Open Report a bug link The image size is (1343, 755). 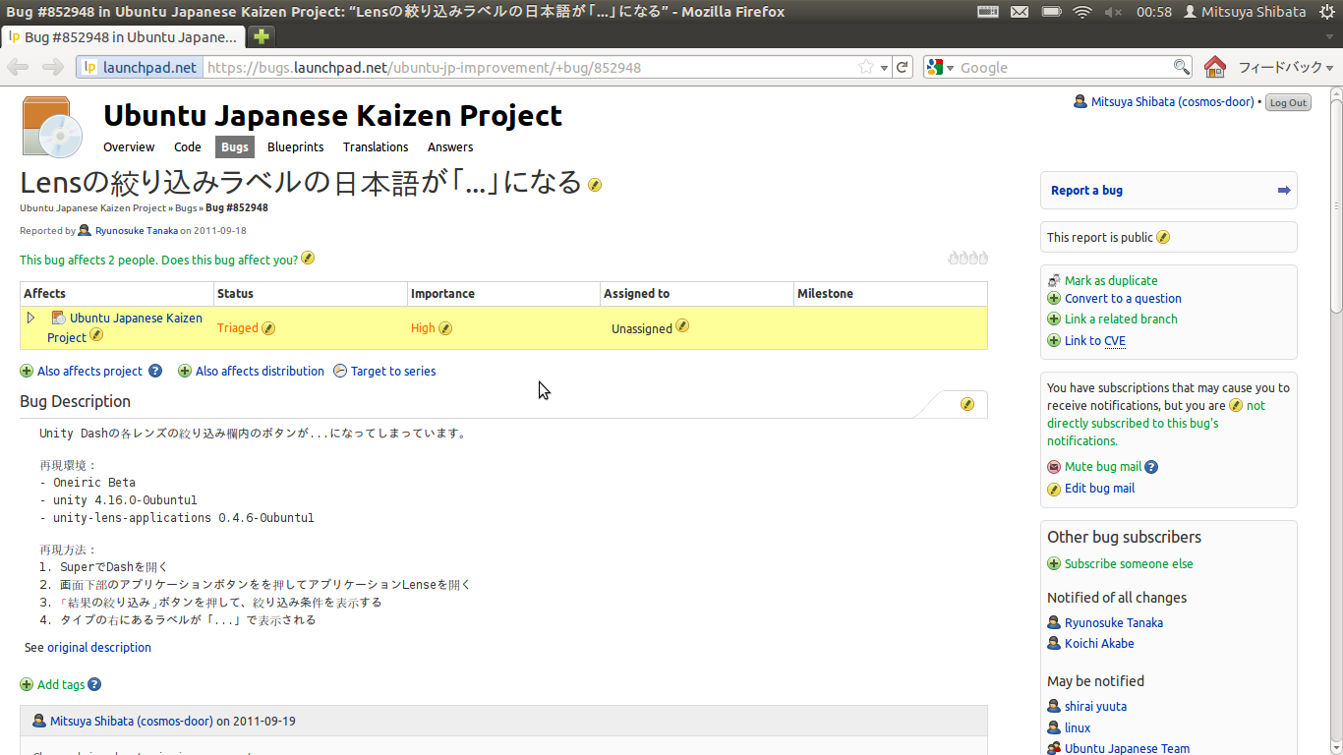point(1086,191)
